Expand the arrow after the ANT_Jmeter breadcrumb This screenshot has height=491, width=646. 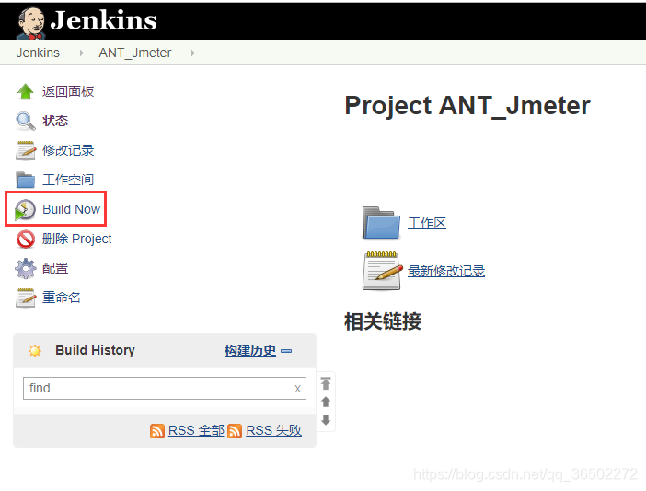pos(193,53)
